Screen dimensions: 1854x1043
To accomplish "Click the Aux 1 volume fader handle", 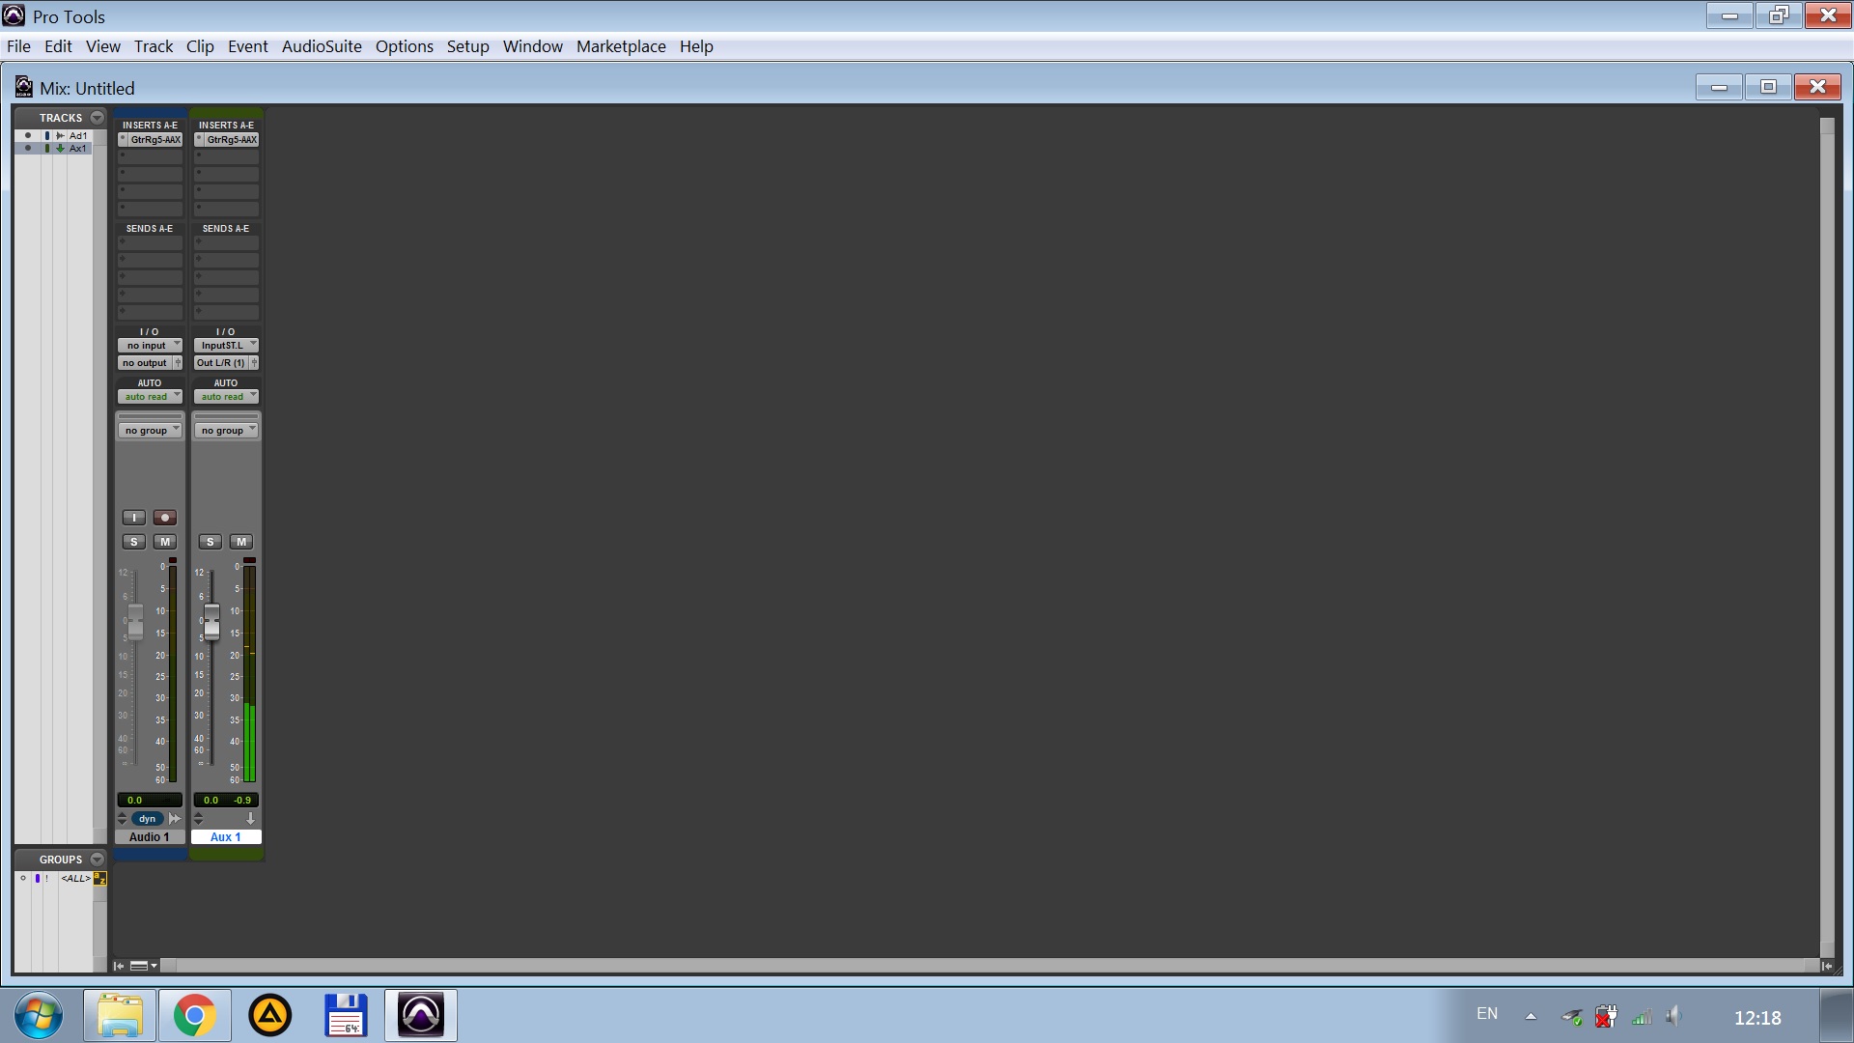I will pos(211,621).
